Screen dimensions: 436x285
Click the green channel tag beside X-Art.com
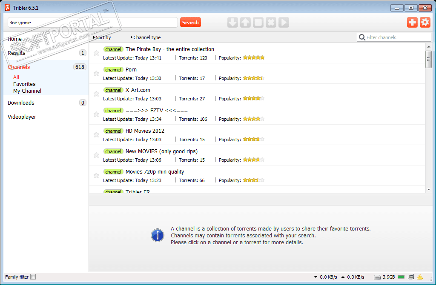pos(113,90)
